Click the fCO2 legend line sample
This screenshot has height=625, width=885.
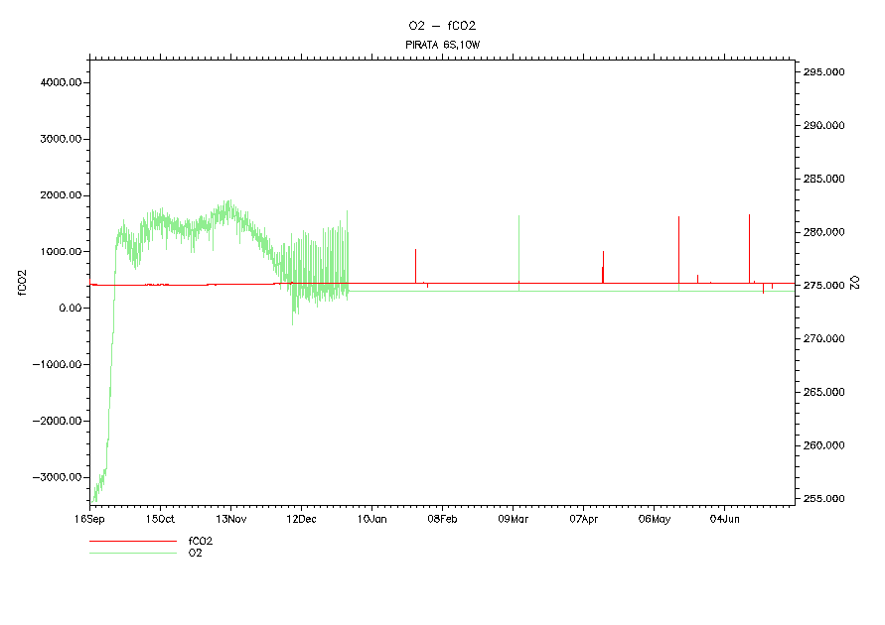(x=132, y=542)
